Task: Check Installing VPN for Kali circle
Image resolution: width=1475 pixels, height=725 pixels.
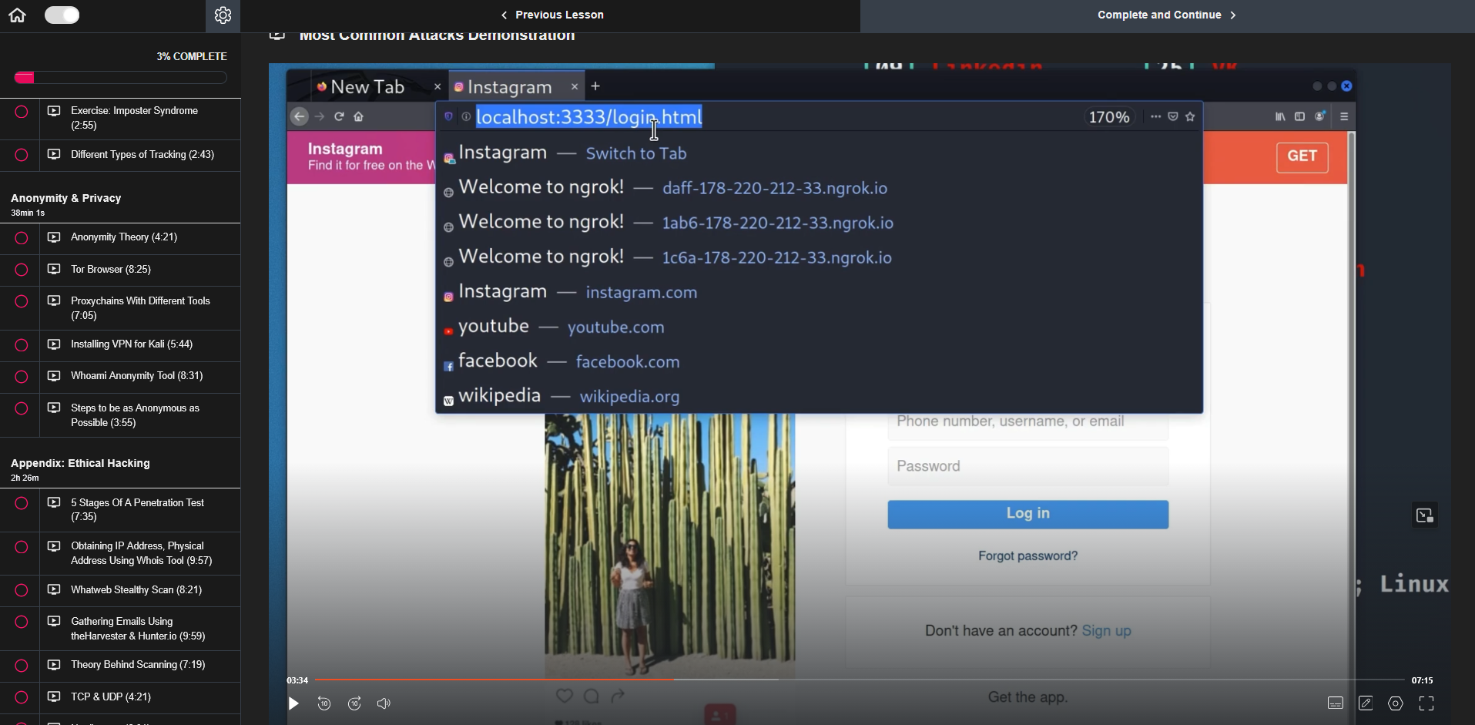Action: click(22, 345)
